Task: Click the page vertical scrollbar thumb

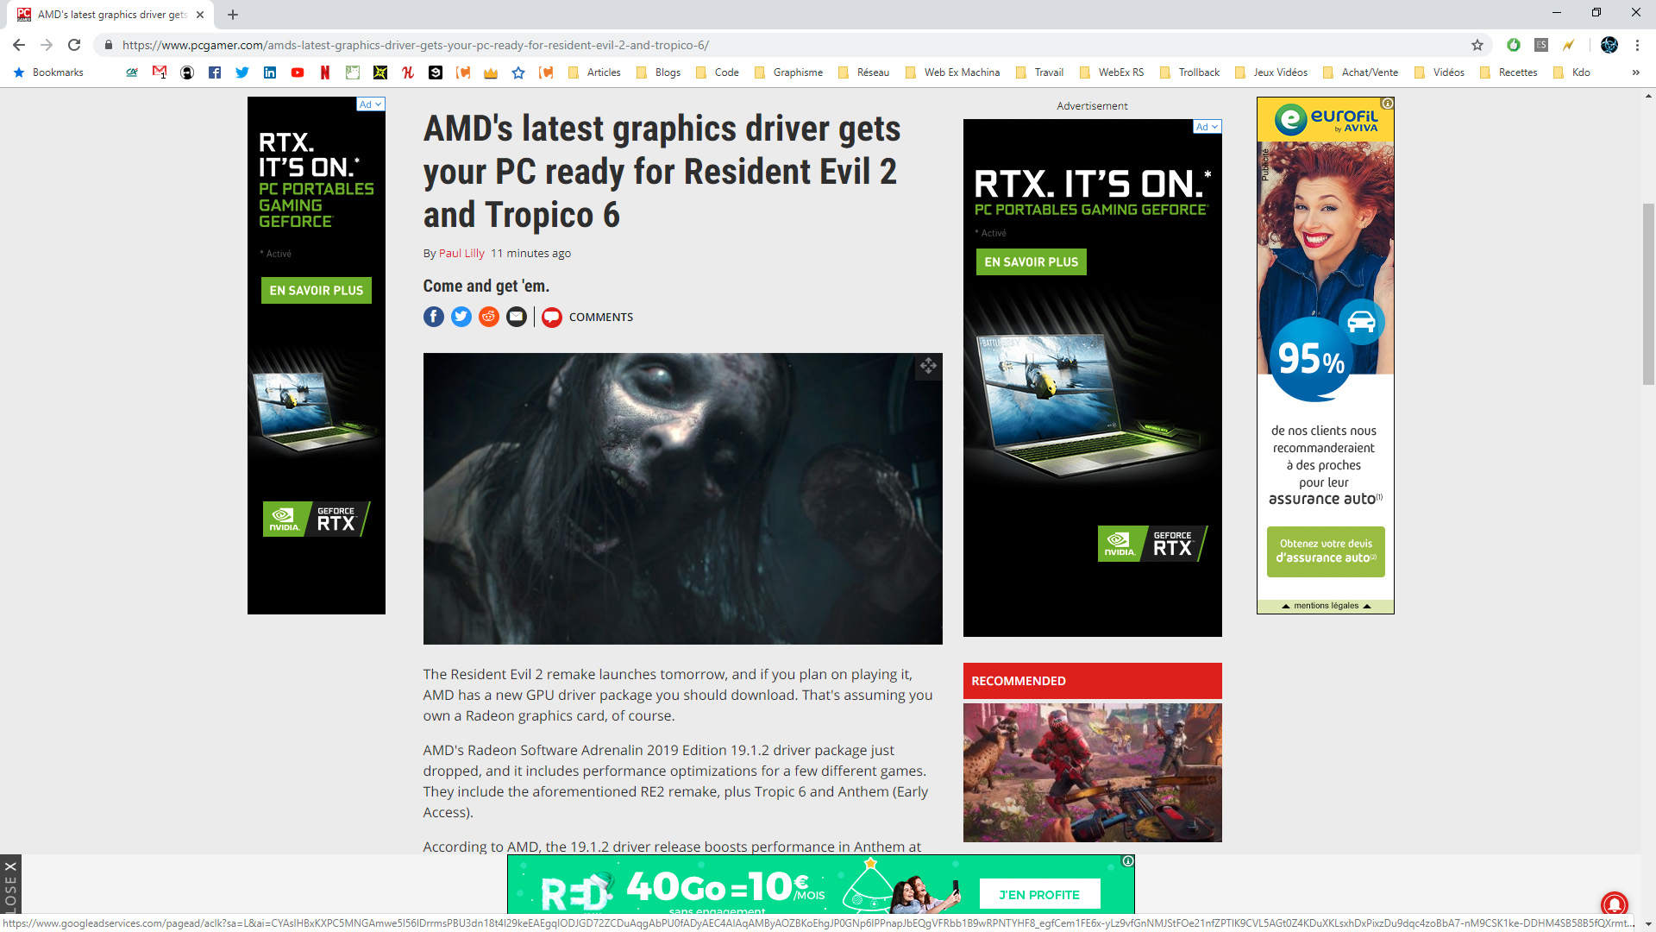Action: [x=1648, y=293]
